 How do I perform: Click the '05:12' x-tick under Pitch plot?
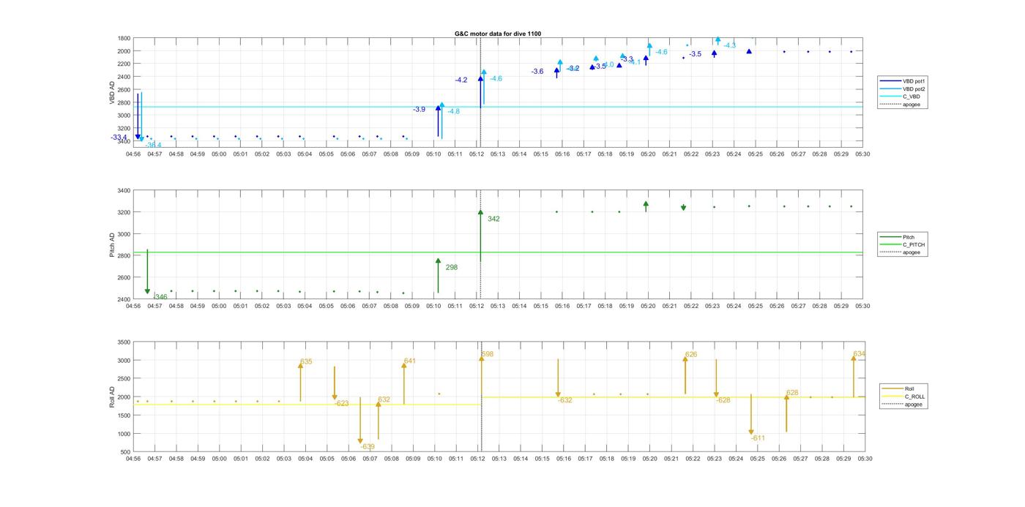(x=477, y=307)
